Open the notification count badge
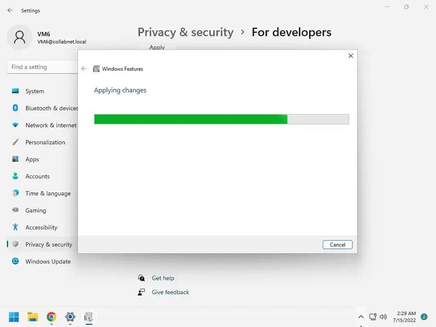This screenshot has width=436, height=327. coord(424,317)
